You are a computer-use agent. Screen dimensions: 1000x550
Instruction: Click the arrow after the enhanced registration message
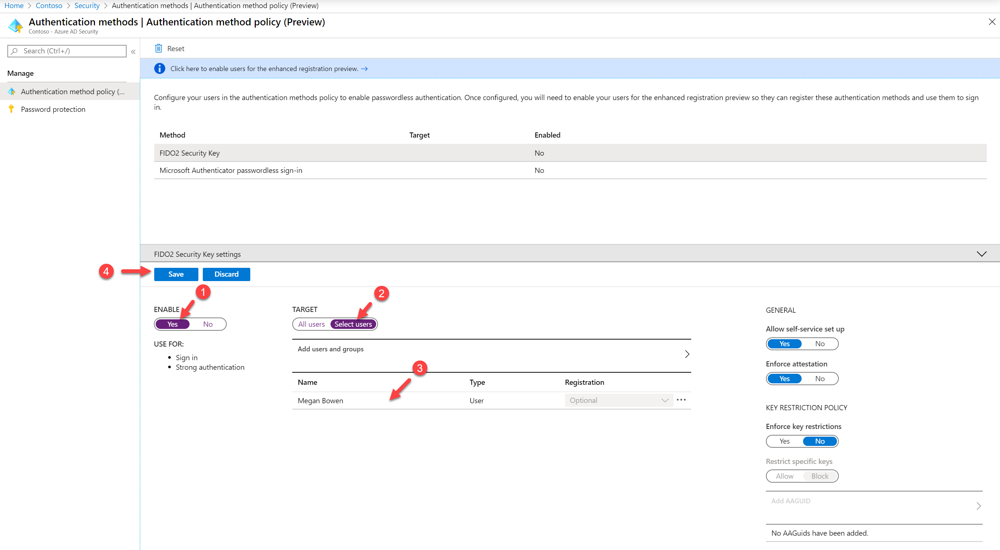364,69
